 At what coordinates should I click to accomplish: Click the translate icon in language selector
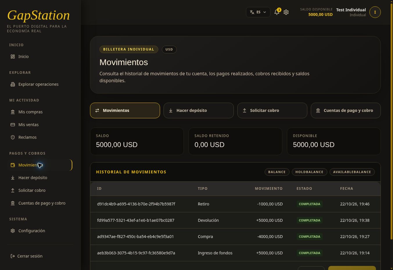point(252,12)
